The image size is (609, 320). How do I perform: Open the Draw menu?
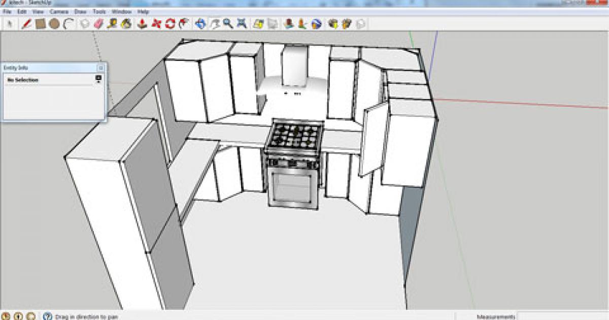[80, 11]
